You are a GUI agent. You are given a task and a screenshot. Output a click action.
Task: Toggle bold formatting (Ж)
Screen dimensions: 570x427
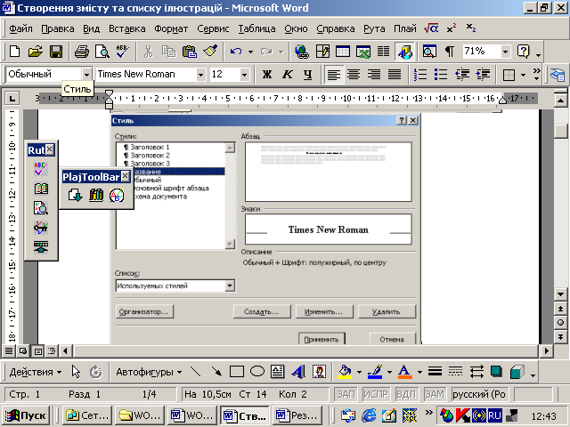(x=267, y=75)
